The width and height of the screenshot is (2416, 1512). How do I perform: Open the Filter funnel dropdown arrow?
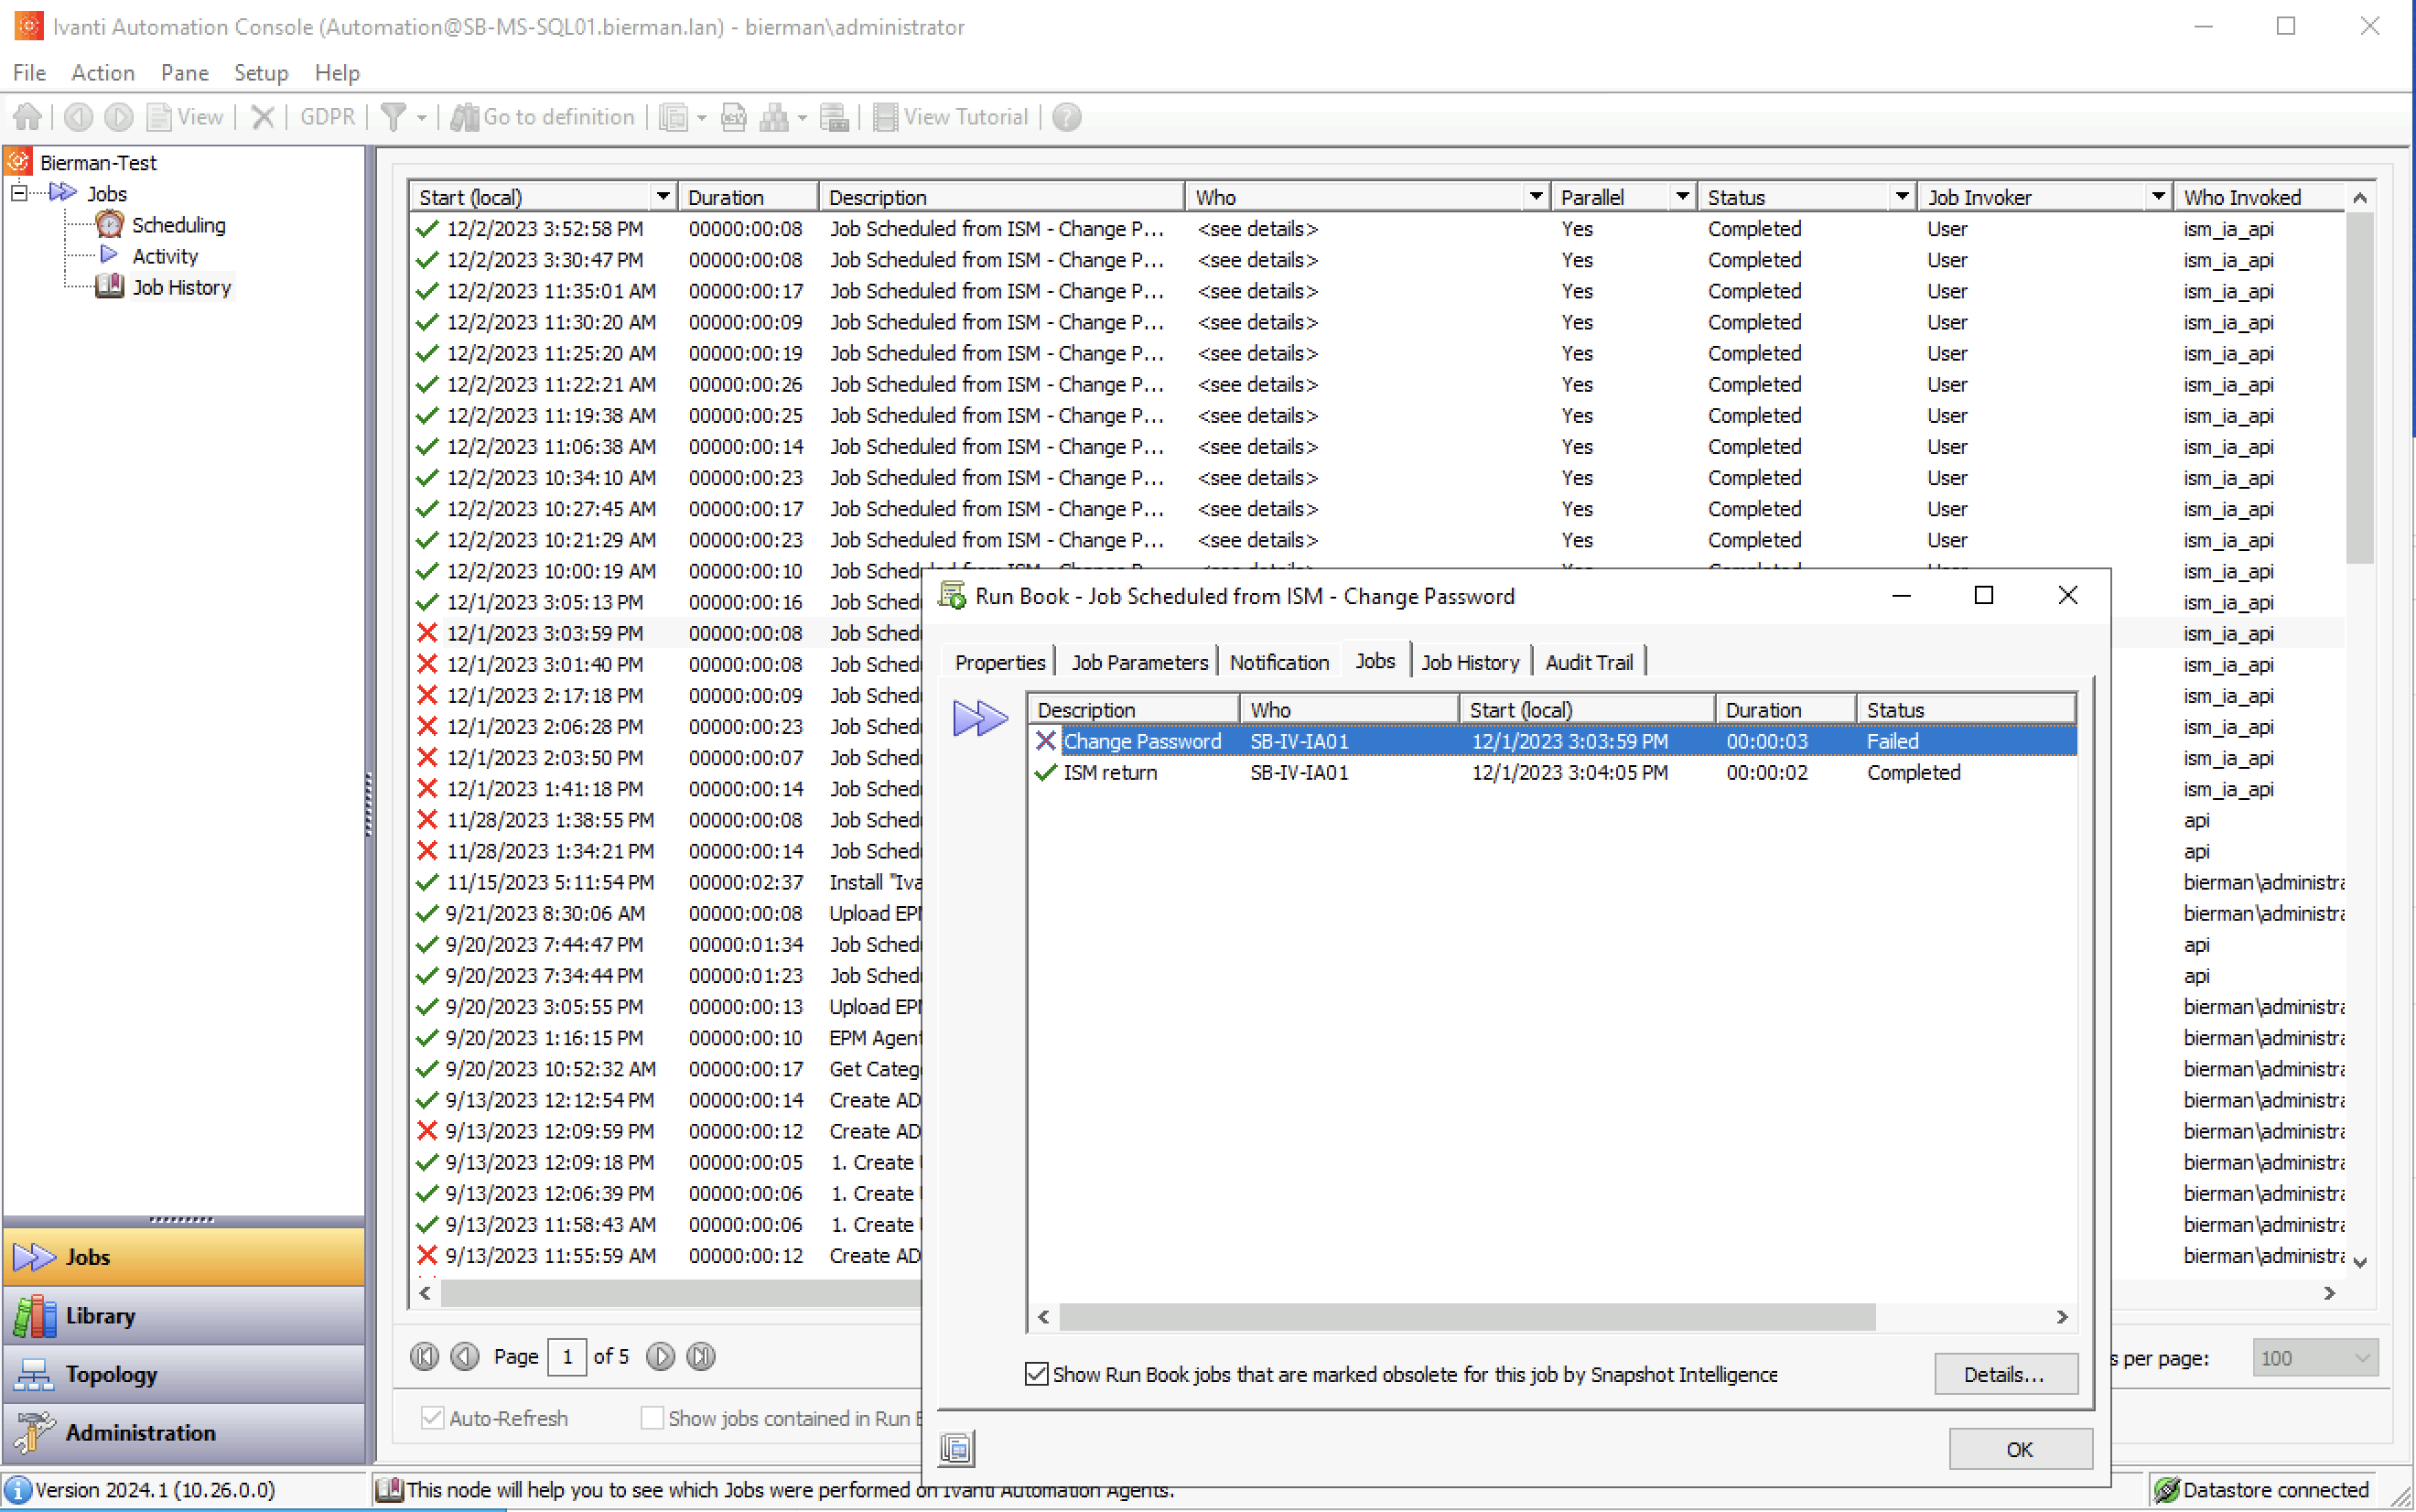(x=422, y=118)
